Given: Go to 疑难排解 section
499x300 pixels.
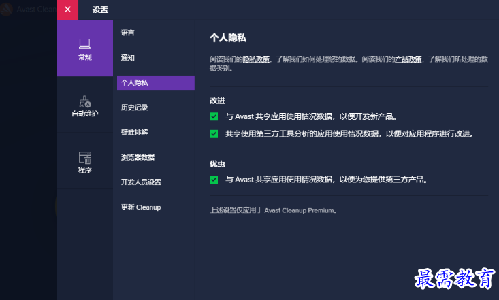Looking at the screenshot, I should pyautogui.click(x=134, y=133).
